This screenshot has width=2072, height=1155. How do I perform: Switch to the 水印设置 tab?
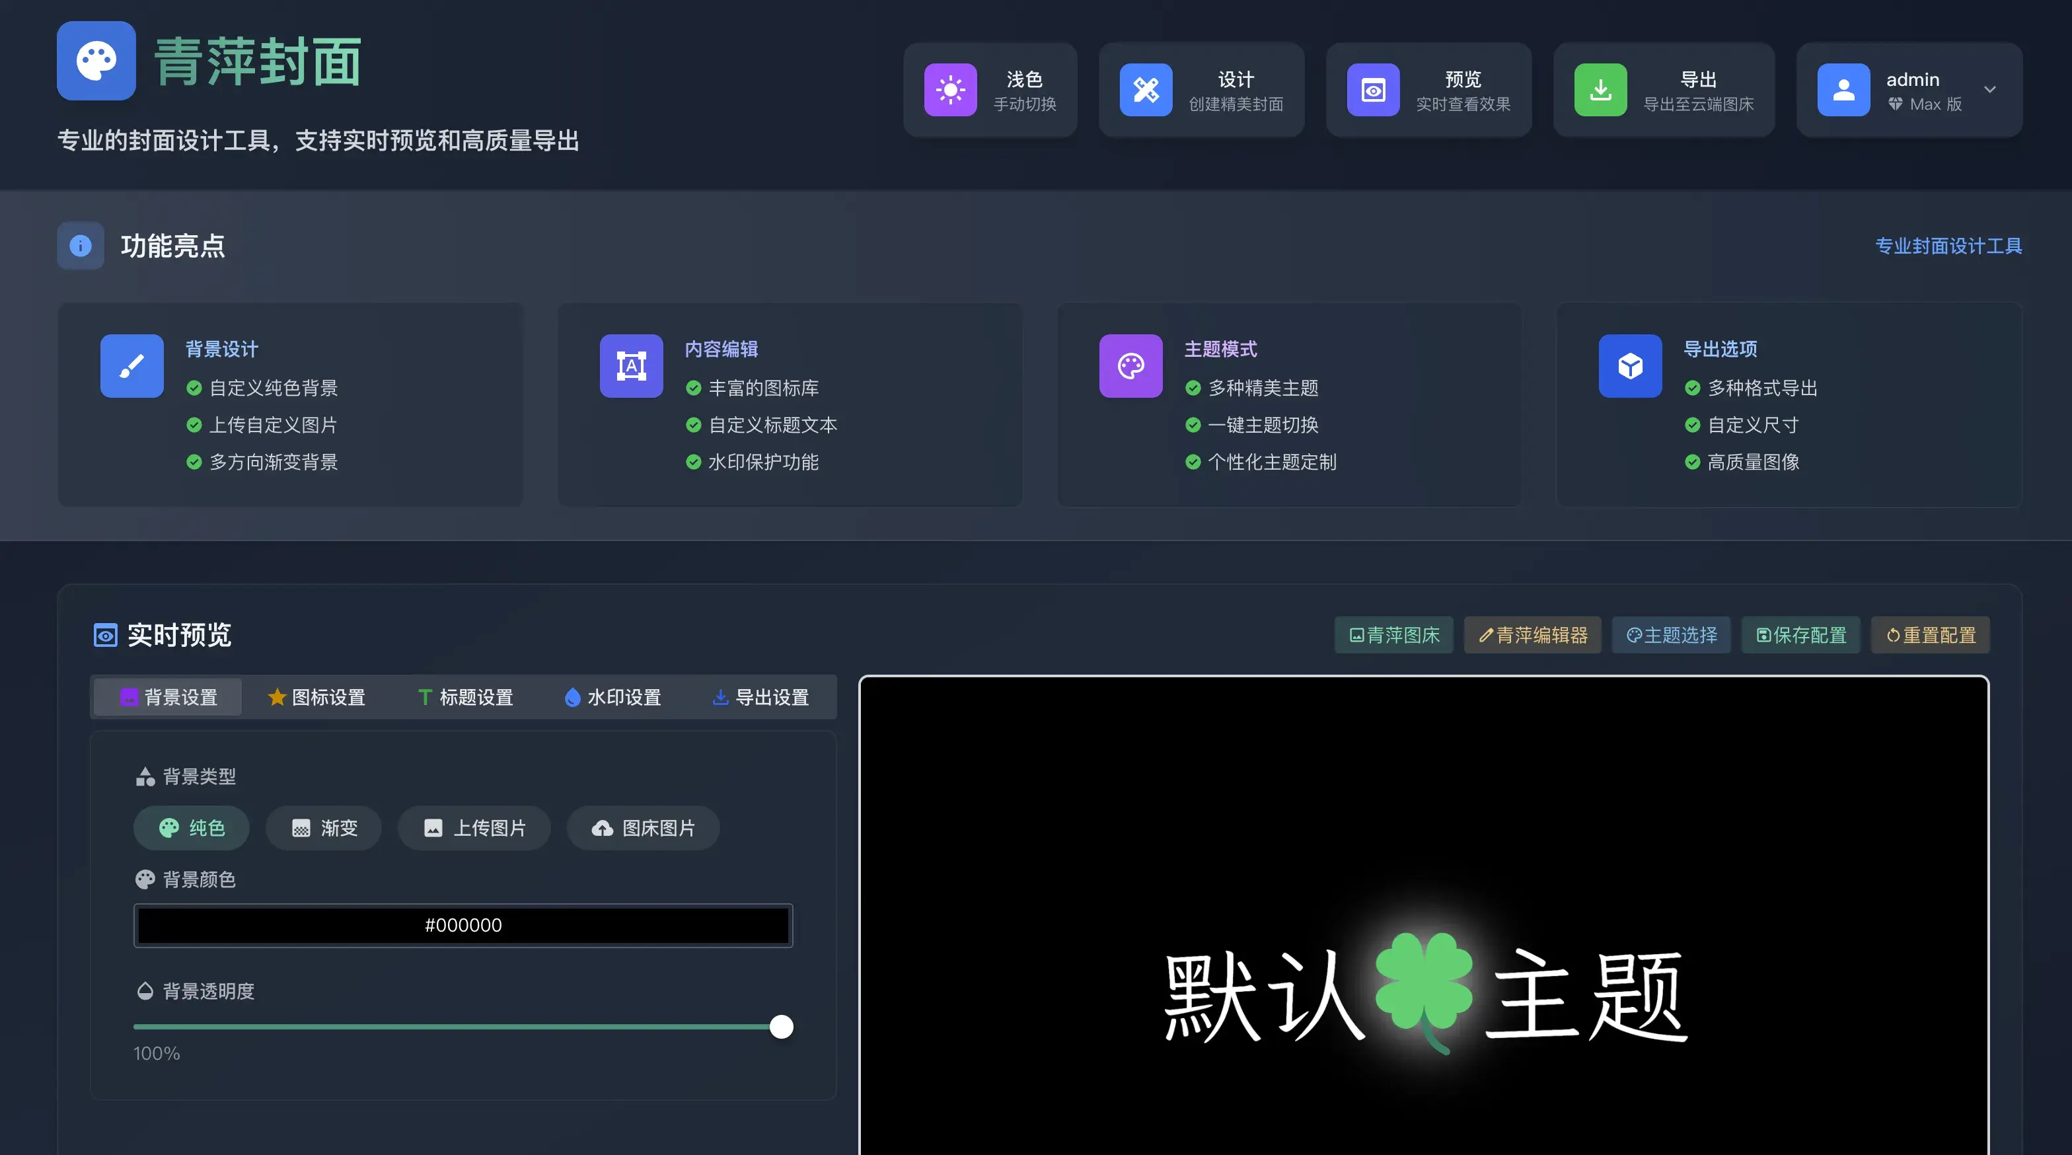pos(612,696)
